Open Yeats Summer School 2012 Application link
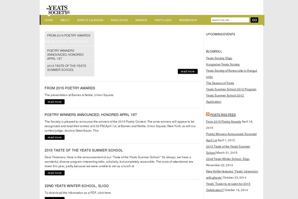 click(225, 99)
